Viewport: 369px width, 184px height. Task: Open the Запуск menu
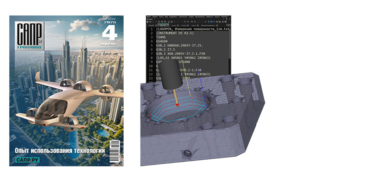217,17
